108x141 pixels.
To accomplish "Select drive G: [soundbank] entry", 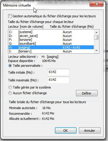I will 51,44.
